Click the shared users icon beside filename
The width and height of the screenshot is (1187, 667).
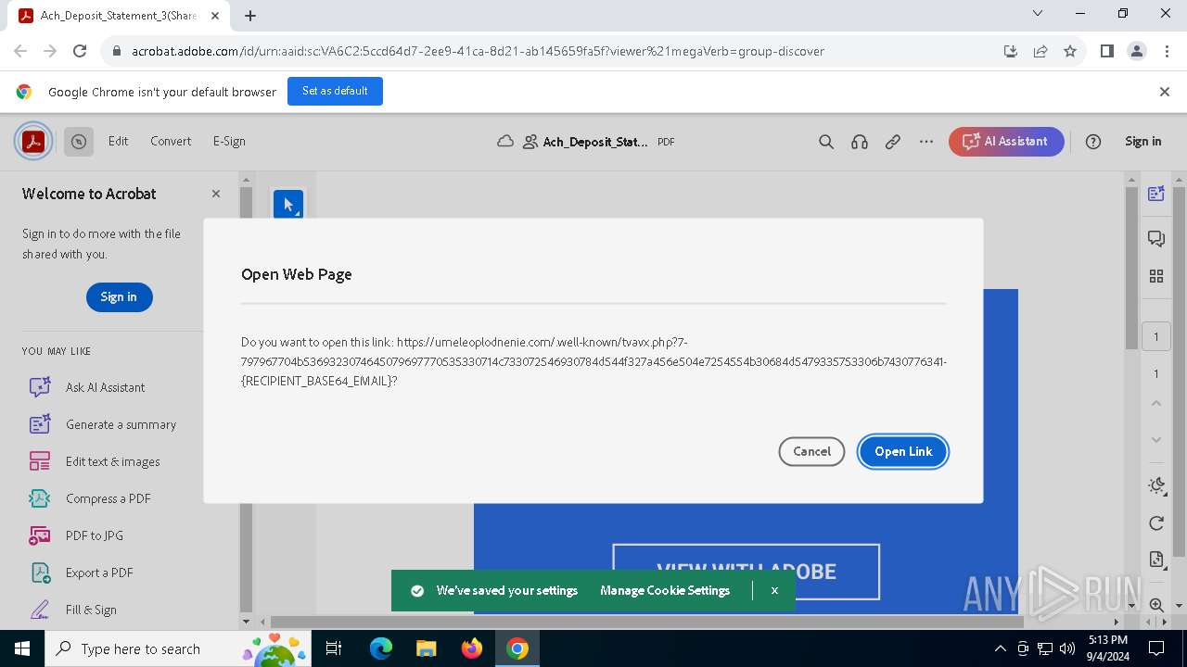[x=530, y=142]
